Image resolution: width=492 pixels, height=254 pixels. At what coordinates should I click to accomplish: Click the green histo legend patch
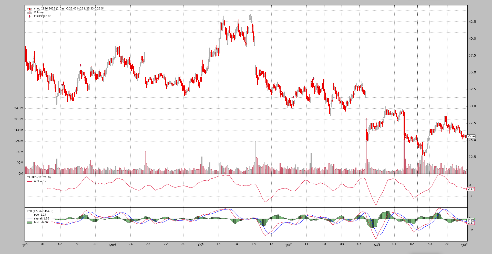pos(29,223)
